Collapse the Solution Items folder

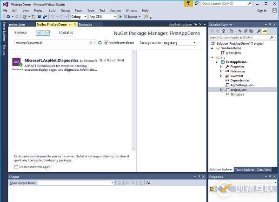pyautogui.click(x=212, y=48)
